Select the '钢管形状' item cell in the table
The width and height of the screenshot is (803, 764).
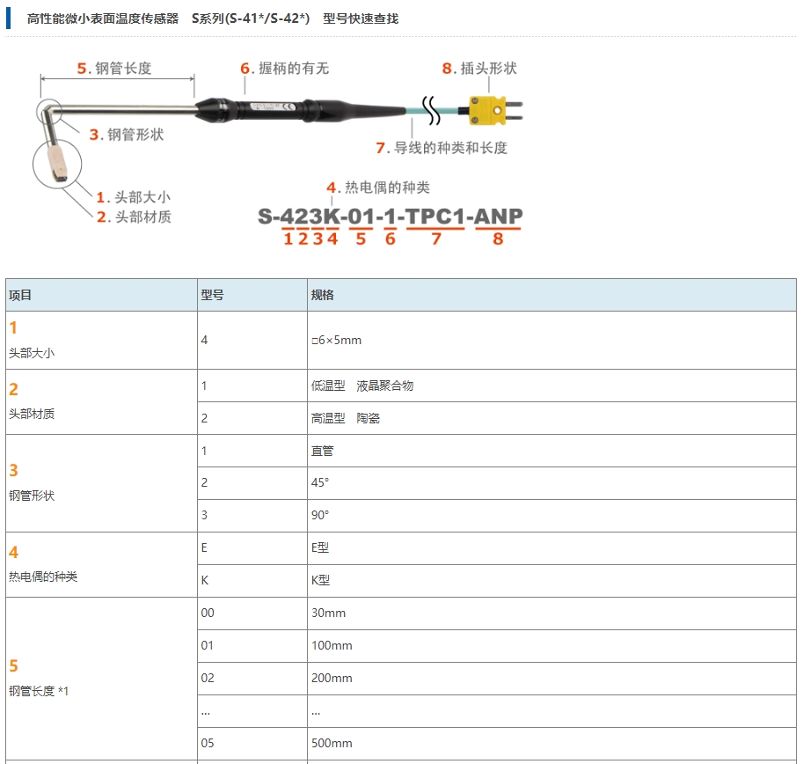coord(101,483)
